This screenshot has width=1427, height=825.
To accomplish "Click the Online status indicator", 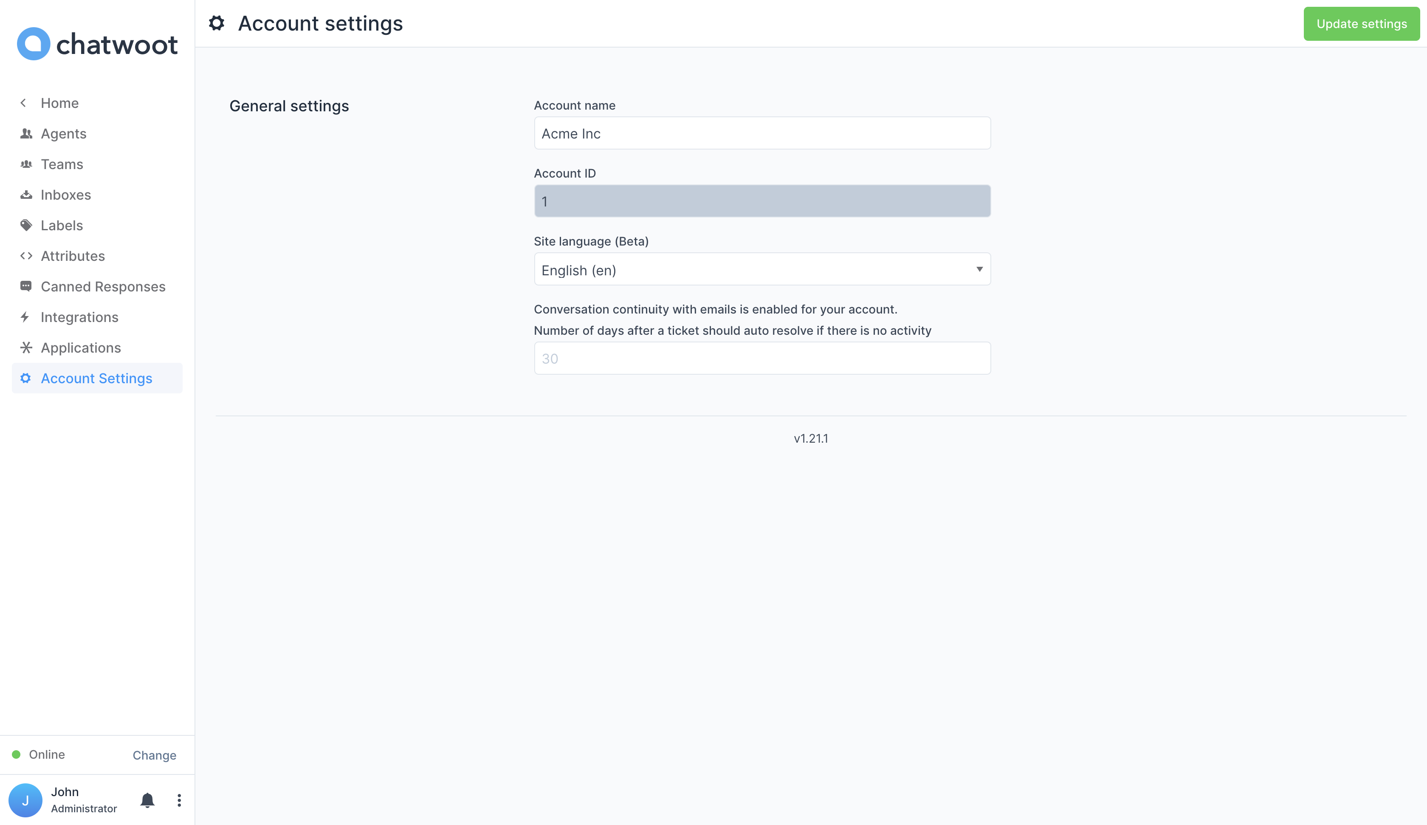I will pos(17,754).
